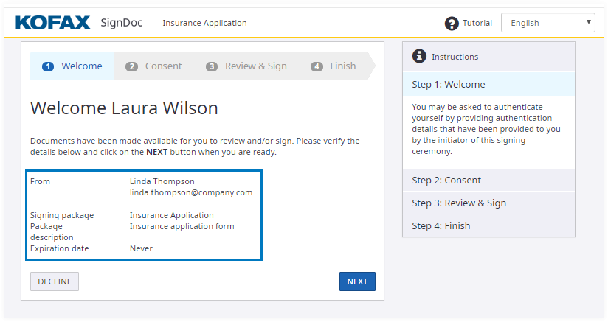
Task: Click the Instructions info icon
Action: tap(419, 56)
